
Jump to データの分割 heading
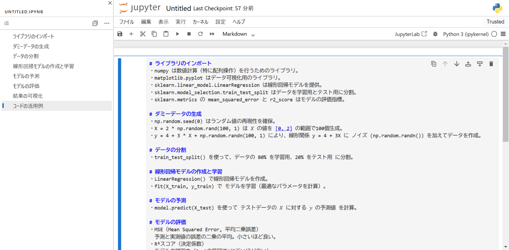tap(26, 56)
